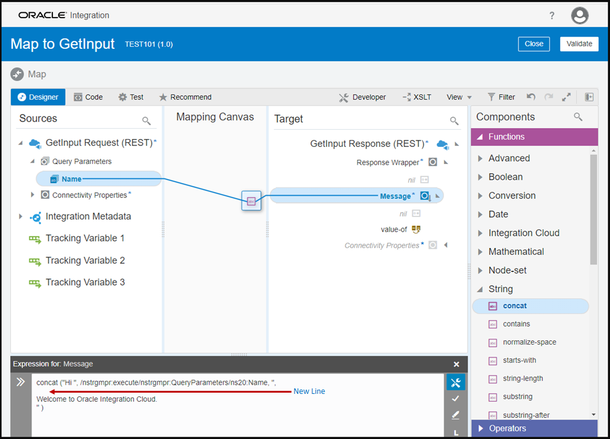Search the Sources panel
The width and height of the screenshot is (610, 439).
point(146,121)
